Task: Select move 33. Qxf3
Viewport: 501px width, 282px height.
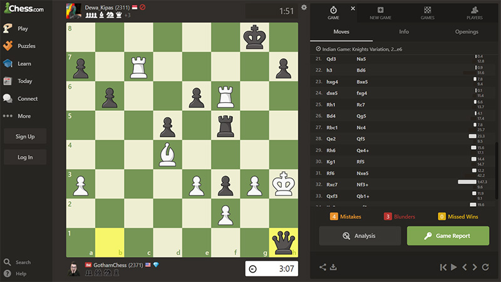Action: 332,196
